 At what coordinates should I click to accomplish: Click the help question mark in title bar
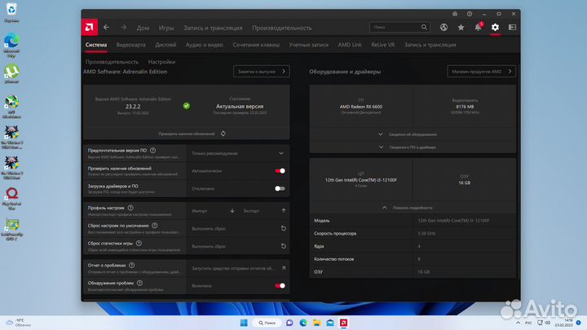point(470,14)
